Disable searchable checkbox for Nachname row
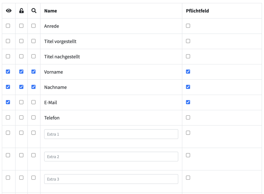 click(x=34, y=87)
